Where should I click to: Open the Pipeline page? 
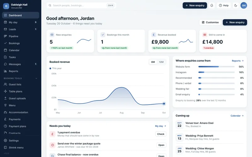point(20,36)
